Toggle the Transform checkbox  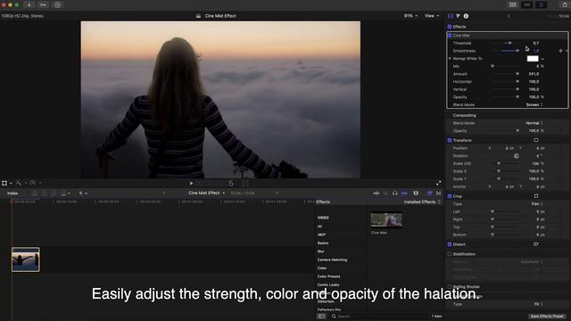450,140
